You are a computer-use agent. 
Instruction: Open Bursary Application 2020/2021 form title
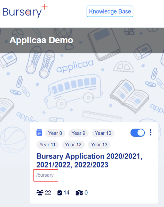point(89,160)
